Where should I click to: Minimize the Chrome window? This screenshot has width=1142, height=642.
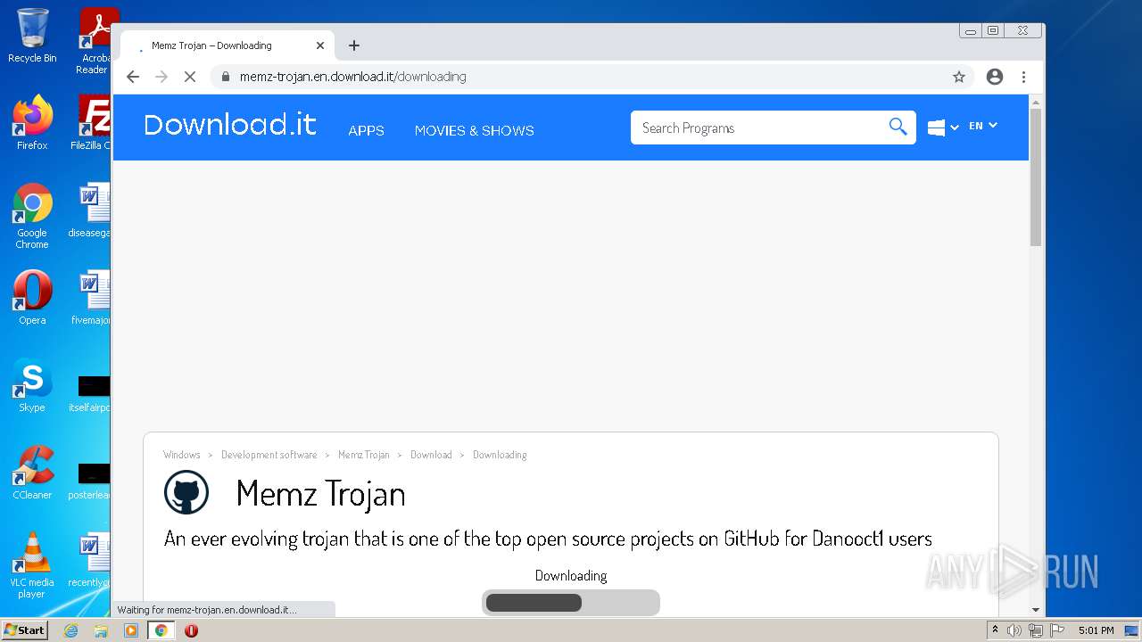971,30
